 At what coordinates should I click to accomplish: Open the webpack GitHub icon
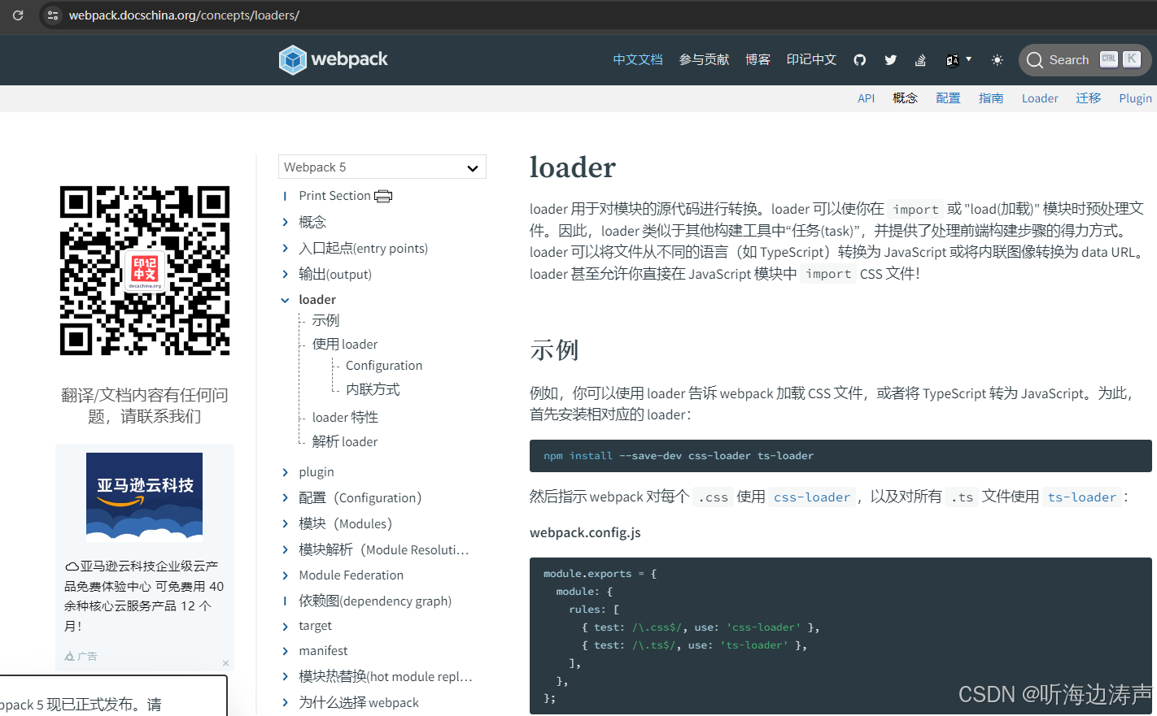(859, 59)
